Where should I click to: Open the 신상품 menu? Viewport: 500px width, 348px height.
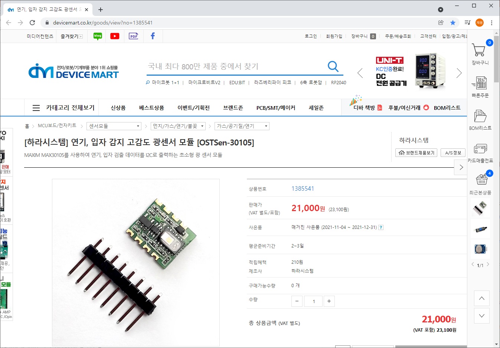(118, 108)
